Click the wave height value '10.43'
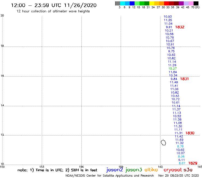202x178 pixels. click(175, 96)
